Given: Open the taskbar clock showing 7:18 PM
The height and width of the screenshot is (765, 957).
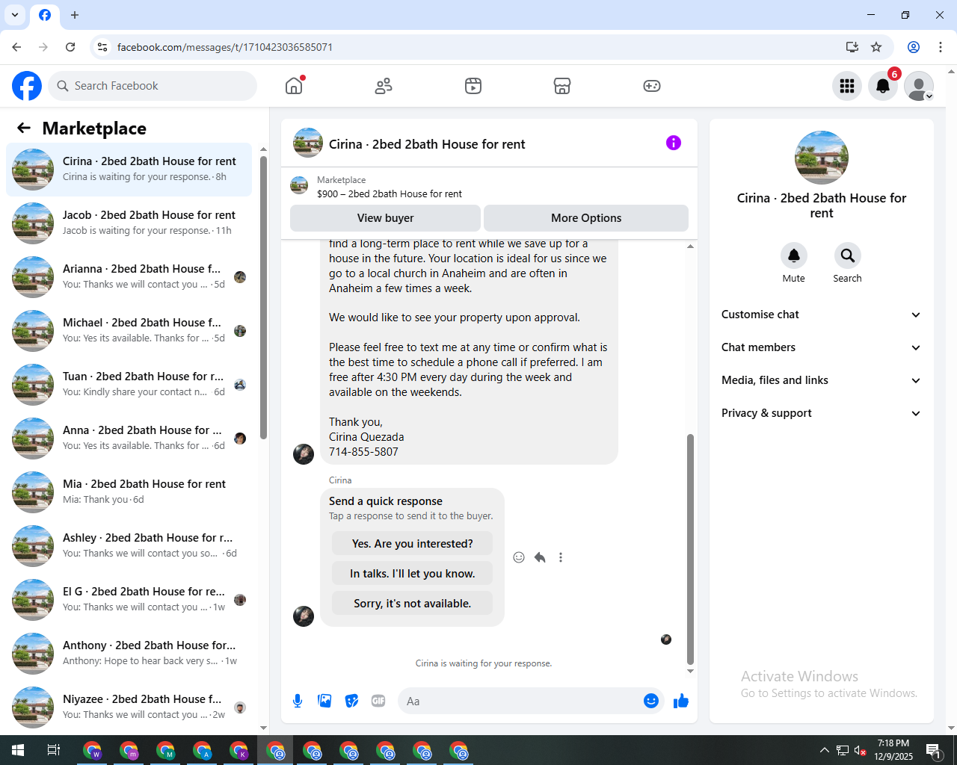Looking at the screenshot, I should [893, 750].
